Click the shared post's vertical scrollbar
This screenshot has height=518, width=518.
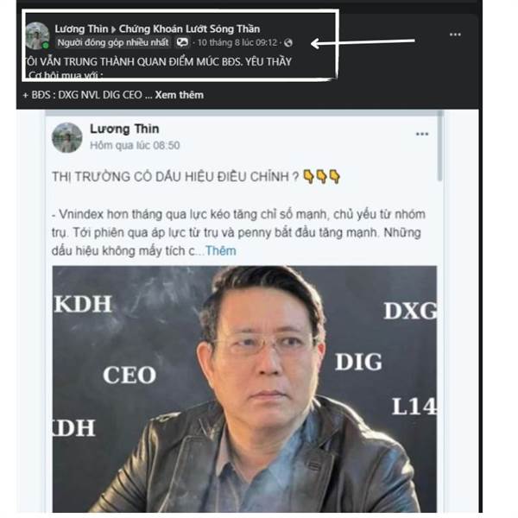[x=440, y=147]
